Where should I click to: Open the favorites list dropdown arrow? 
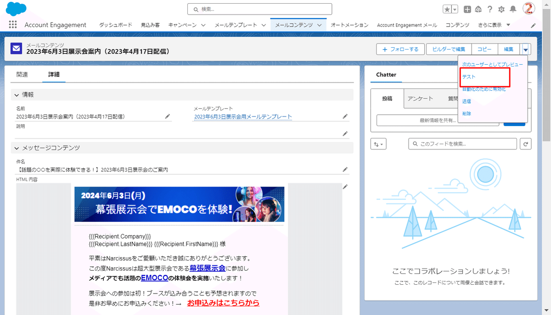pyautogui.click(x=455, y=9)
